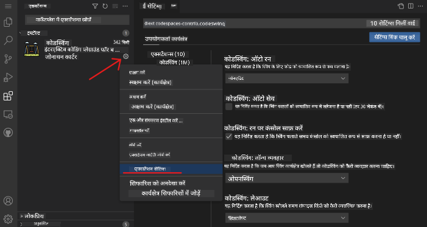Viewport: 427px width, 227px height.
Task: Open the GitHub view in activity bar
Action: [x=8, y=133]
